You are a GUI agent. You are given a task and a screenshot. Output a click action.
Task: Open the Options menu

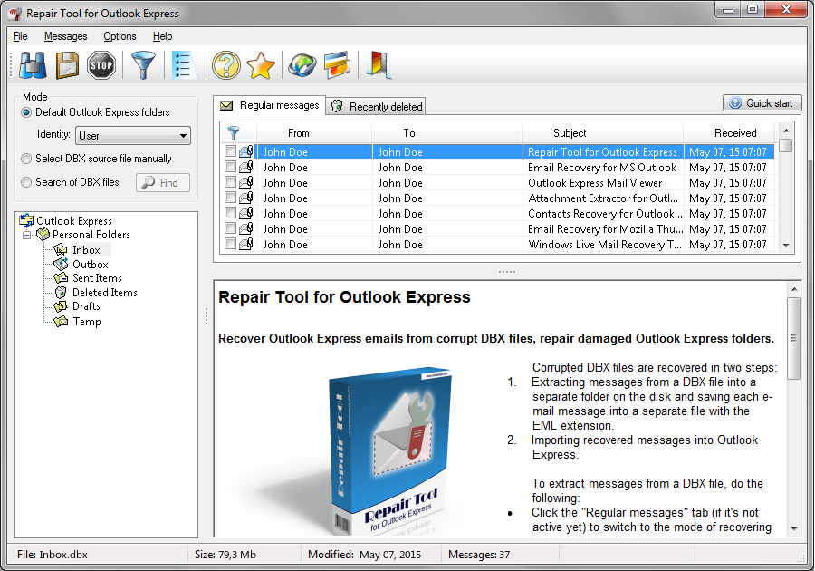120,36
